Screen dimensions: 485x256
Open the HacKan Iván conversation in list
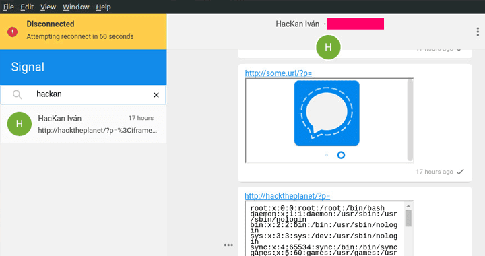84,124
